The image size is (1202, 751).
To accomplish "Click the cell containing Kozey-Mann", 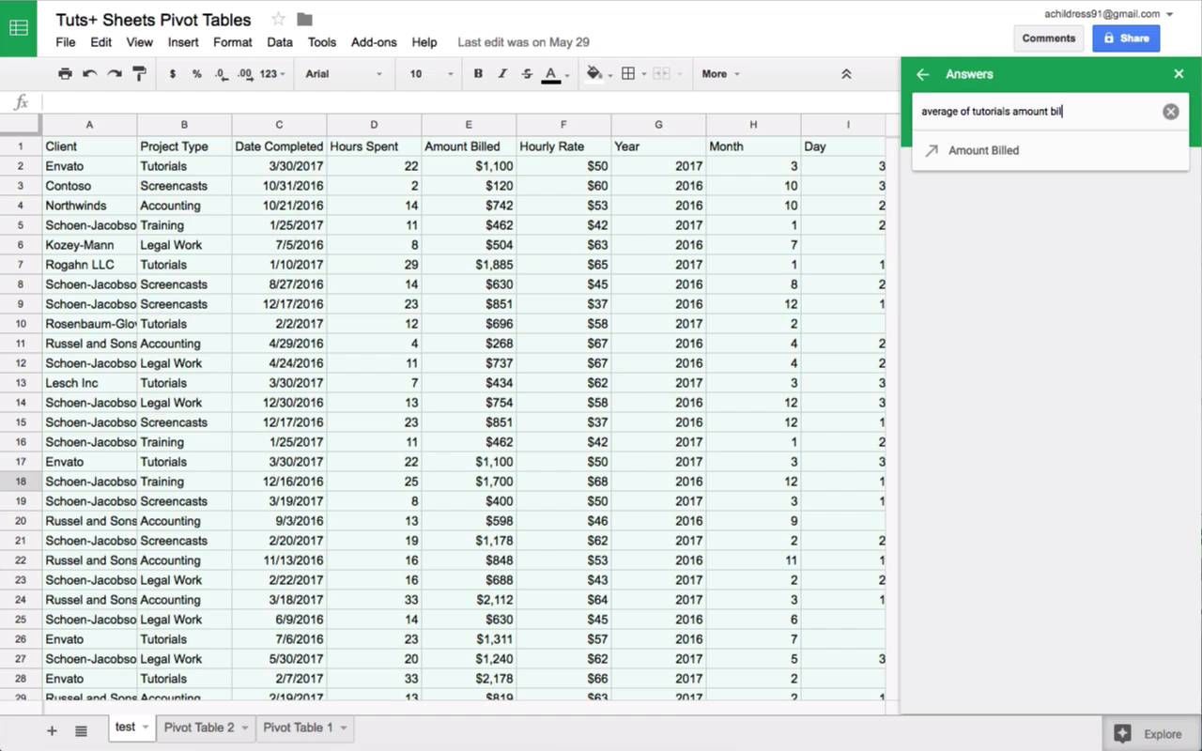I will (89, 245).
